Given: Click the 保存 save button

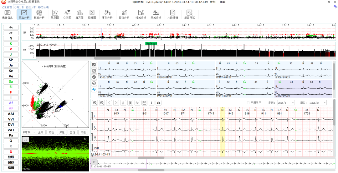Looking at the screenshot, I should 11,162.
